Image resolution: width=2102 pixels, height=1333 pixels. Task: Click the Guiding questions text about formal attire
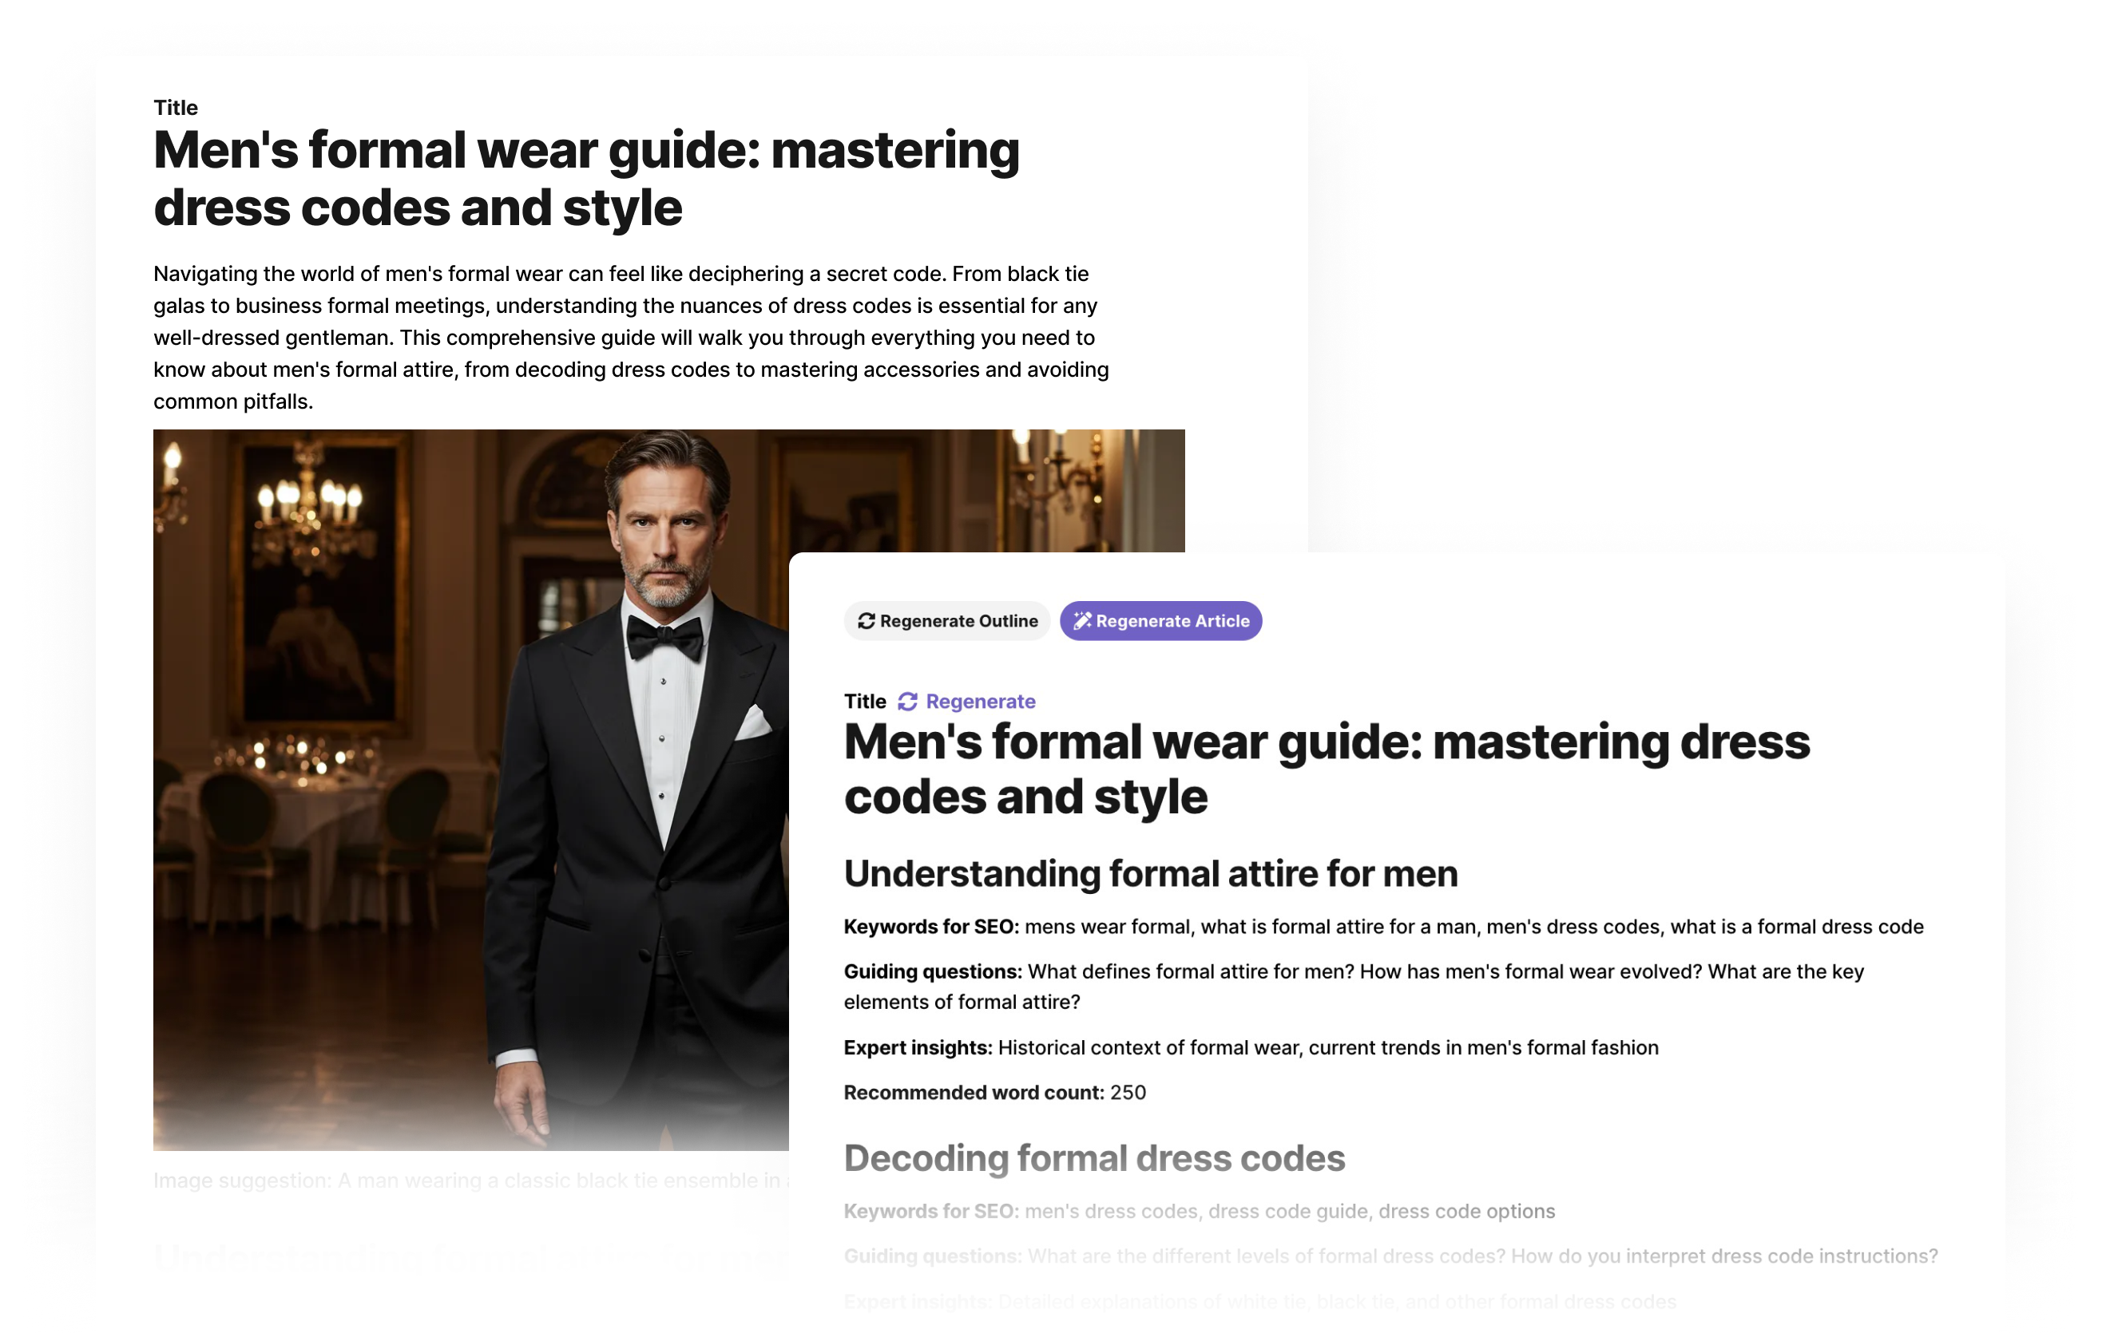[1354, 987]
